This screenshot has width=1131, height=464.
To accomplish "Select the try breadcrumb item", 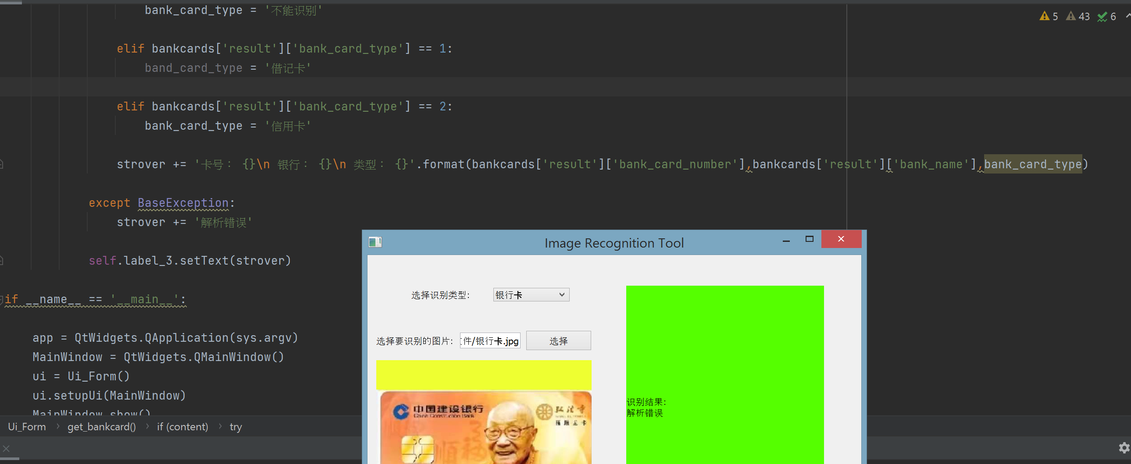I will (236, 427).
